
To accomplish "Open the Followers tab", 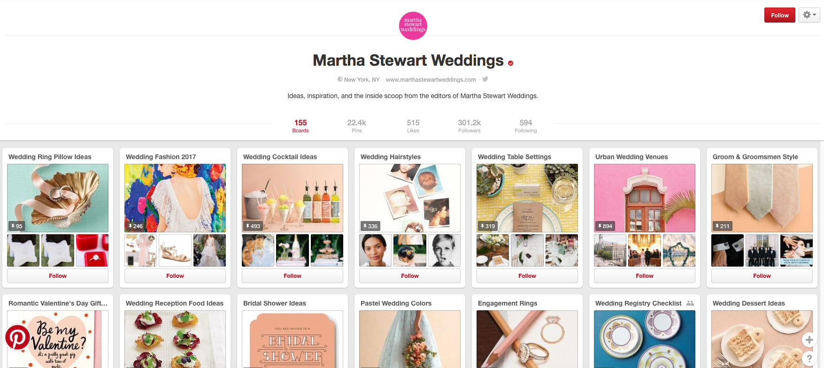I will (x=470, y=126).
